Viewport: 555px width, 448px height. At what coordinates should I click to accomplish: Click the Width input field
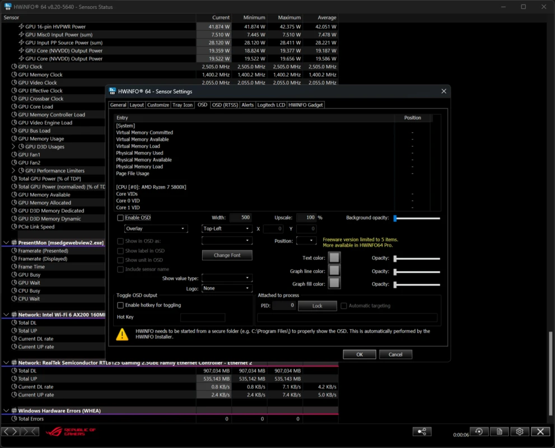pyautogui.click(x=241, y=218)
